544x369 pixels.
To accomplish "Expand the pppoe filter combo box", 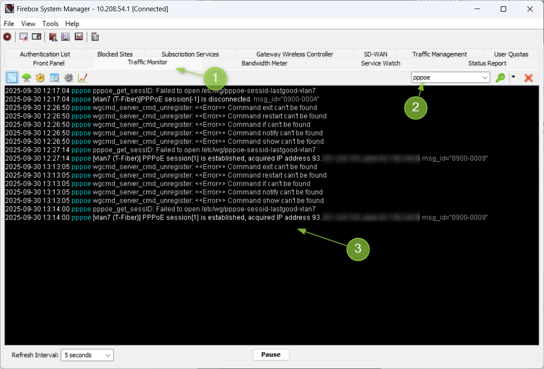I will click(x=485, y=77).
